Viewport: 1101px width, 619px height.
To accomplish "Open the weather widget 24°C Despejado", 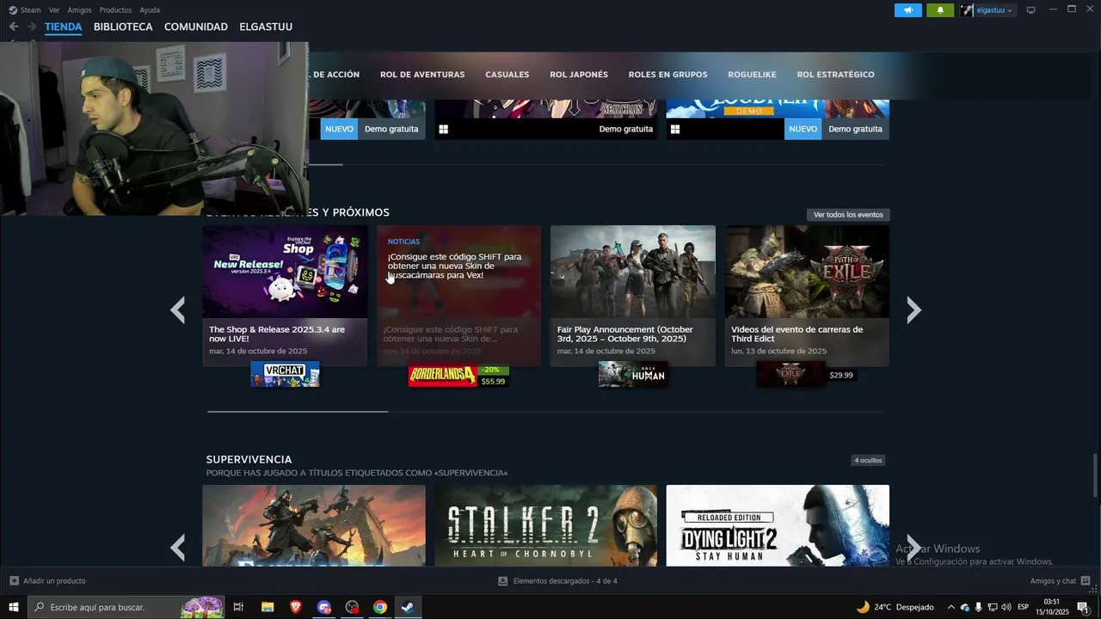I will point(895,607).
